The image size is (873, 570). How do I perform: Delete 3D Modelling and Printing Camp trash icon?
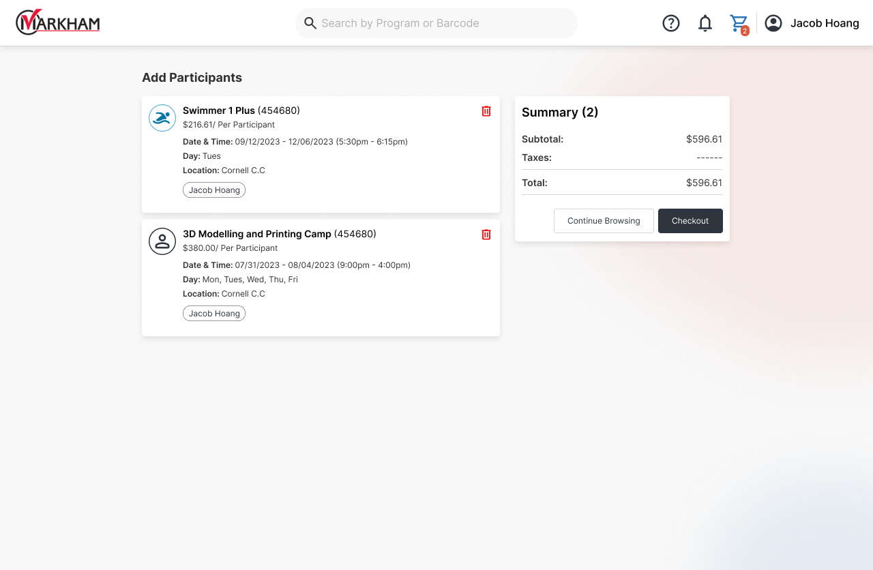[486, 235]
